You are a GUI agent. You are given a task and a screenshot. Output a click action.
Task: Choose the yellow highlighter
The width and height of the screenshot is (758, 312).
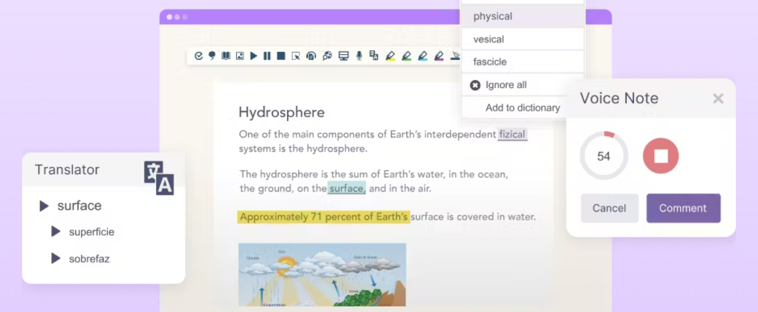(x=390, y=56)
